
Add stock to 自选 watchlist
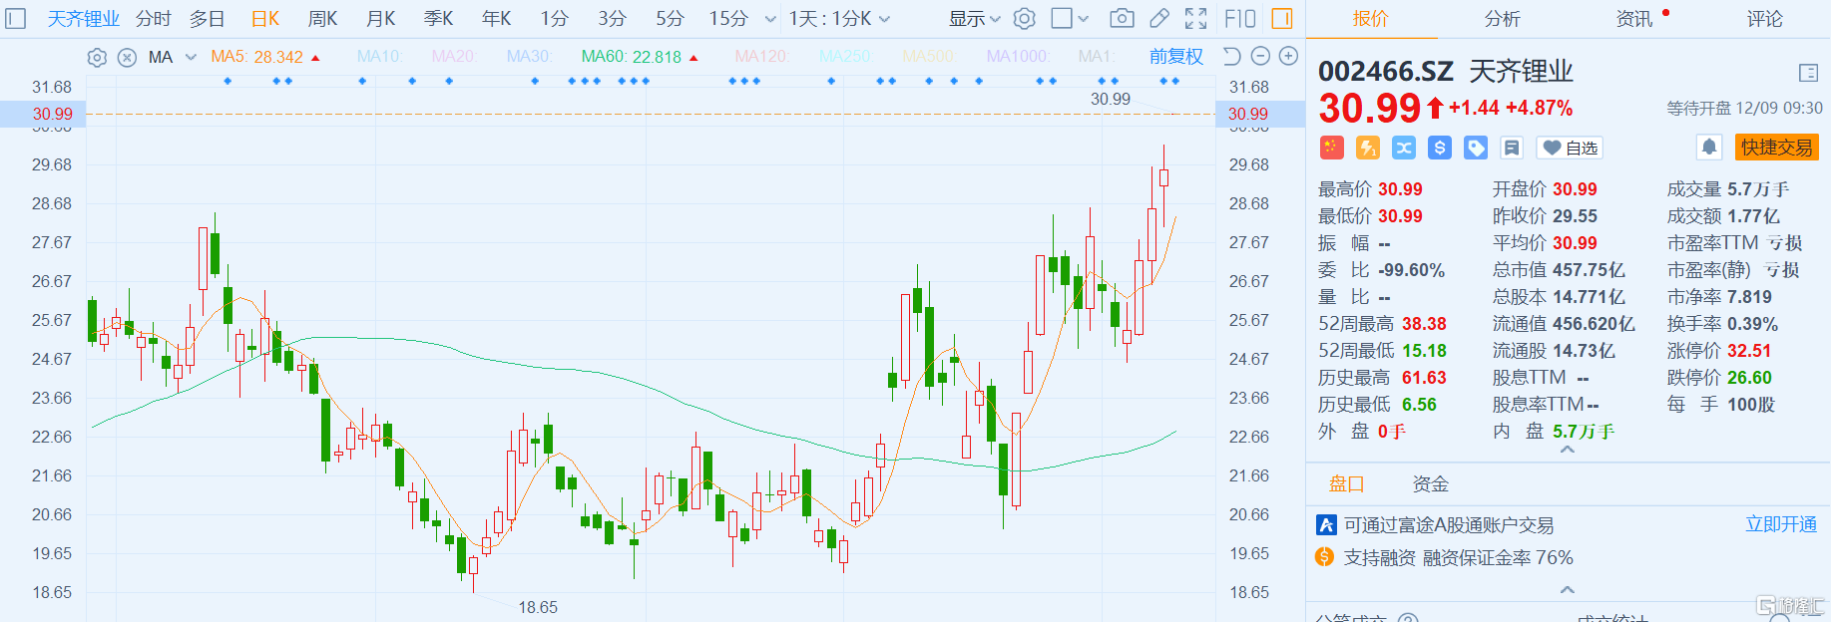click(x=1570, y=148)
